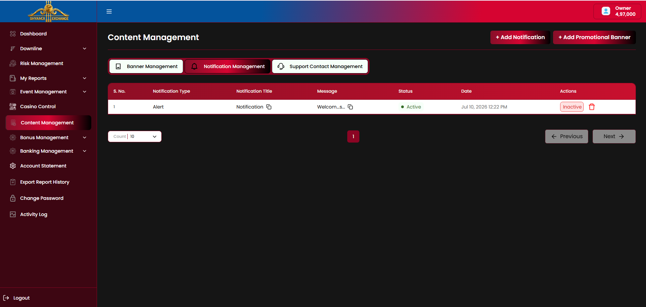Click the Account Statement settings icon

tap(13, 166)
